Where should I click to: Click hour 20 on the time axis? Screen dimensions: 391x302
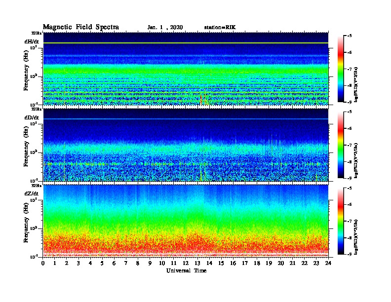click(x=281, y=263)
